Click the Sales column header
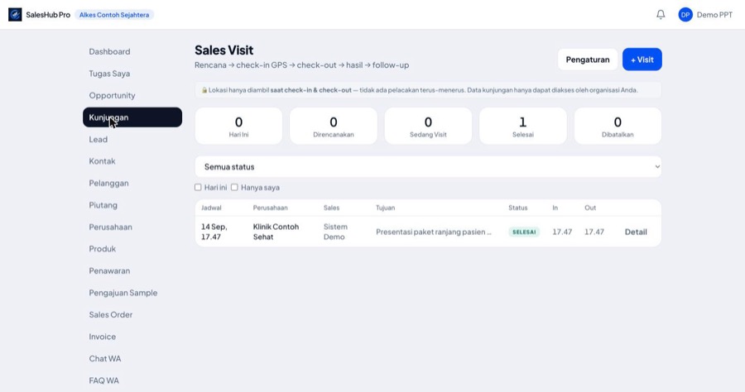 [332, 208]
